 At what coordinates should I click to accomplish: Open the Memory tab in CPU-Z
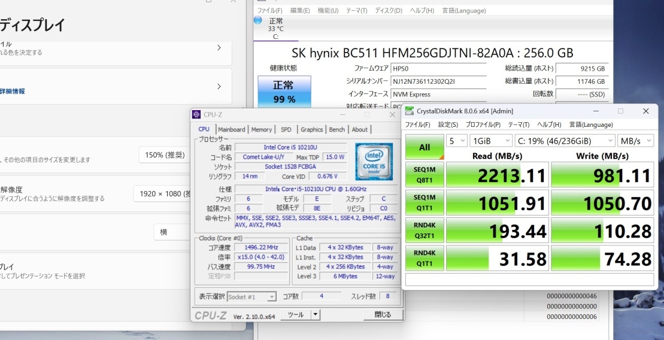261,129
